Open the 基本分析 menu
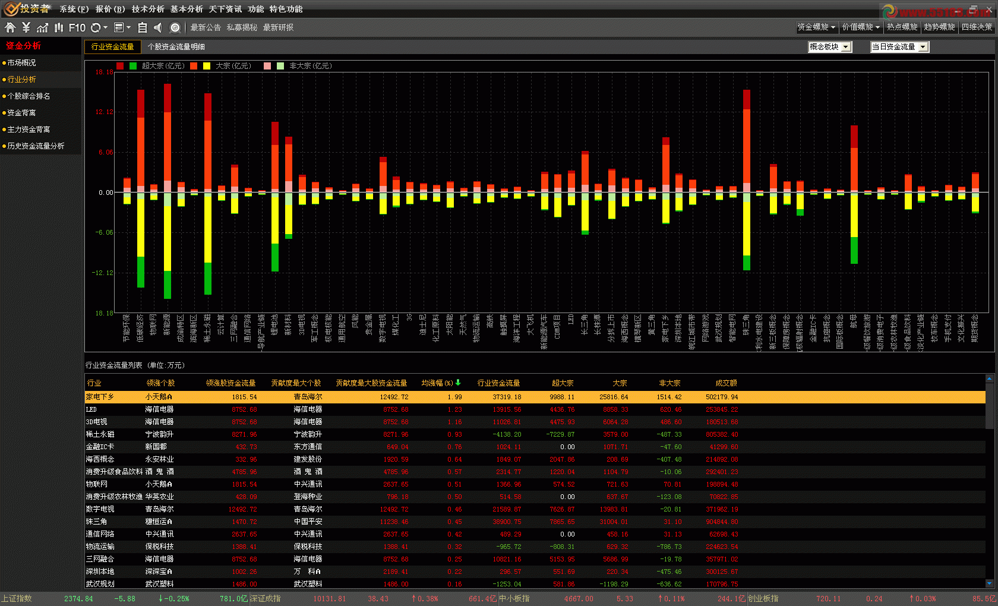This screenshot has width=998, height=606. [187, 9]
